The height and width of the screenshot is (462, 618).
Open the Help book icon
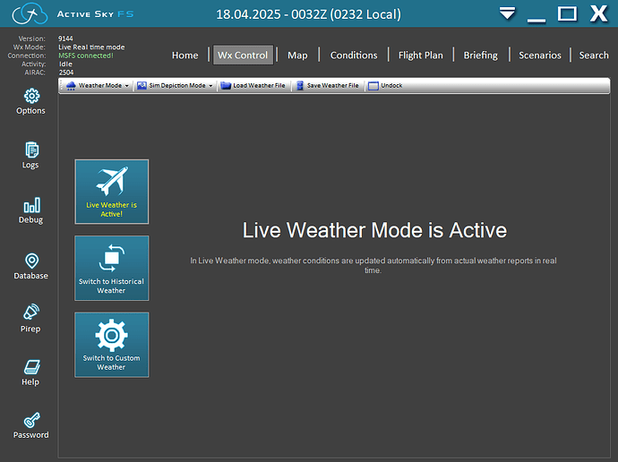pyautogui.click(x=31, y=367)
